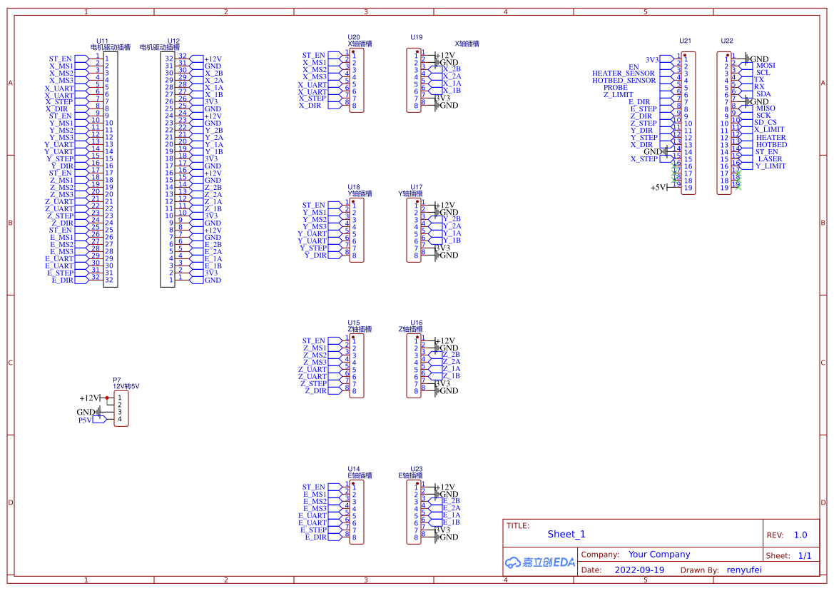Select the Y_LIMIT net label on U22
834x591 pixels.
(771, 166)
